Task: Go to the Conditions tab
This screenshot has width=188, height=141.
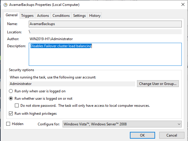Action: [x=61, y=16]
